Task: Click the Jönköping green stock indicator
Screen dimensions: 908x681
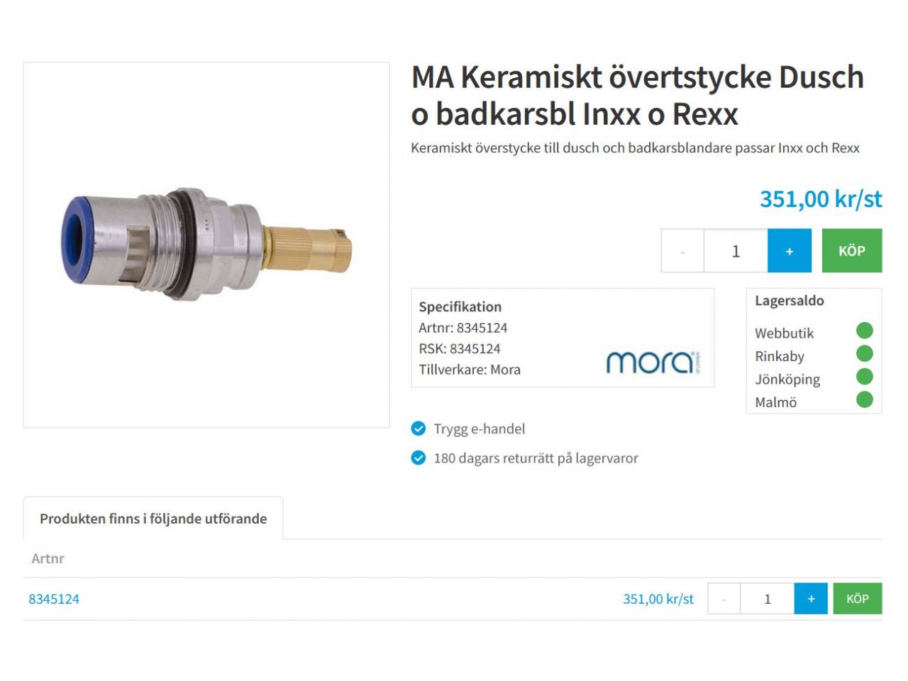Action: click(864, 377)
